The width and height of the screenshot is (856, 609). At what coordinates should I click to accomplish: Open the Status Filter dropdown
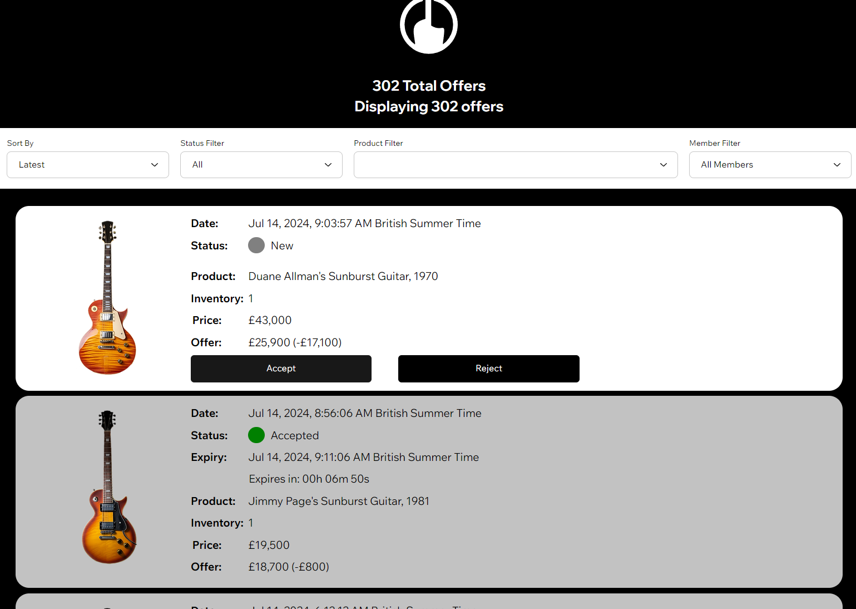click(x=261, y=165)
